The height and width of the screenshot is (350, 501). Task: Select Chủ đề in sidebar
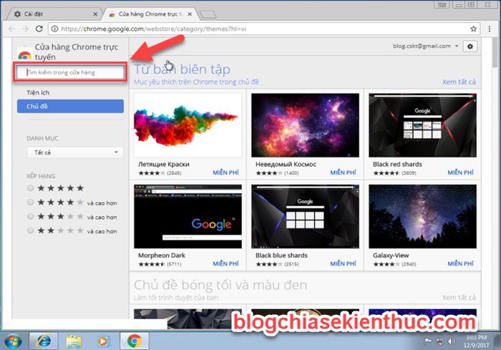tap(70, 106)
